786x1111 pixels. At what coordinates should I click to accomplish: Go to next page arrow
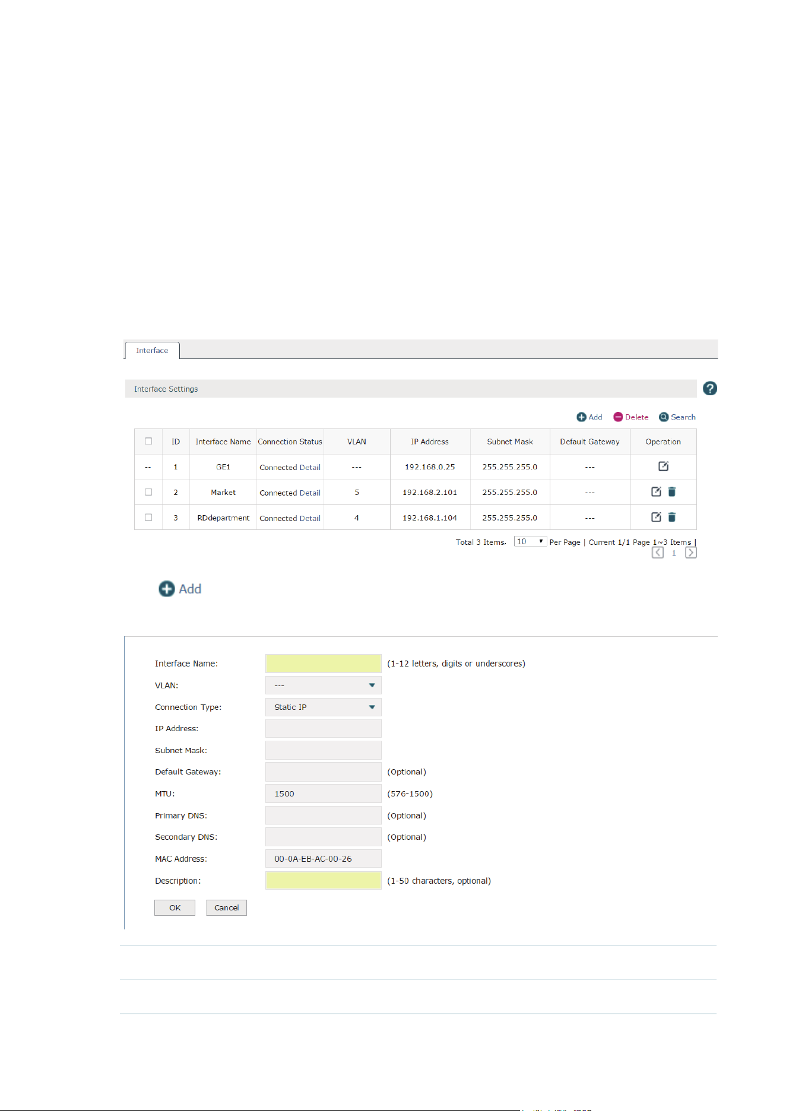[x=691, y=553]
